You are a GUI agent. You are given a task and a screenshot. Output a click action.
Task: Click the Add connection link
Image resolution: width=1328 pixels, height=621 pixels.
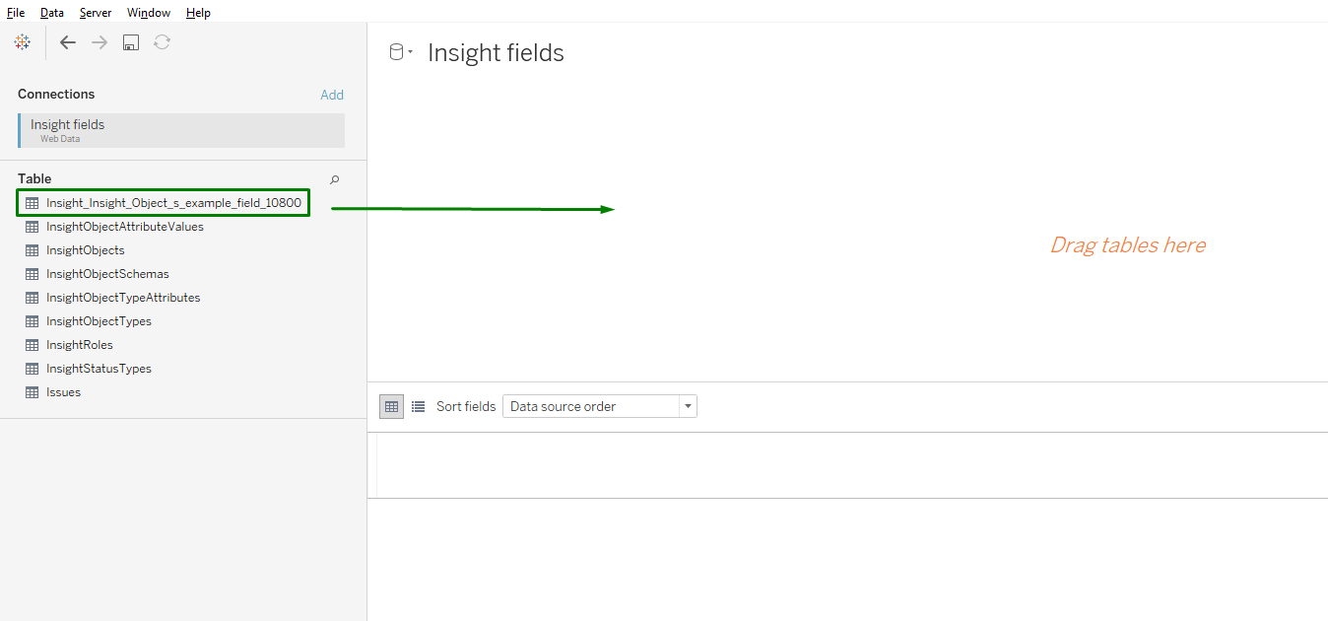[332, 95]
